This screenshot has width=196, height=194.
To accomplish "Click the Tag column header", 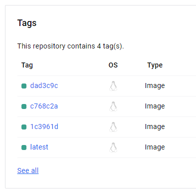I will coord(27,65).
